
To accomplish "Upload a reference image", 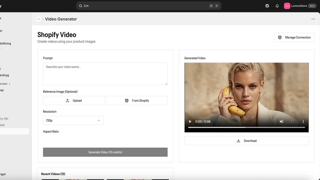I will [74, 101].
